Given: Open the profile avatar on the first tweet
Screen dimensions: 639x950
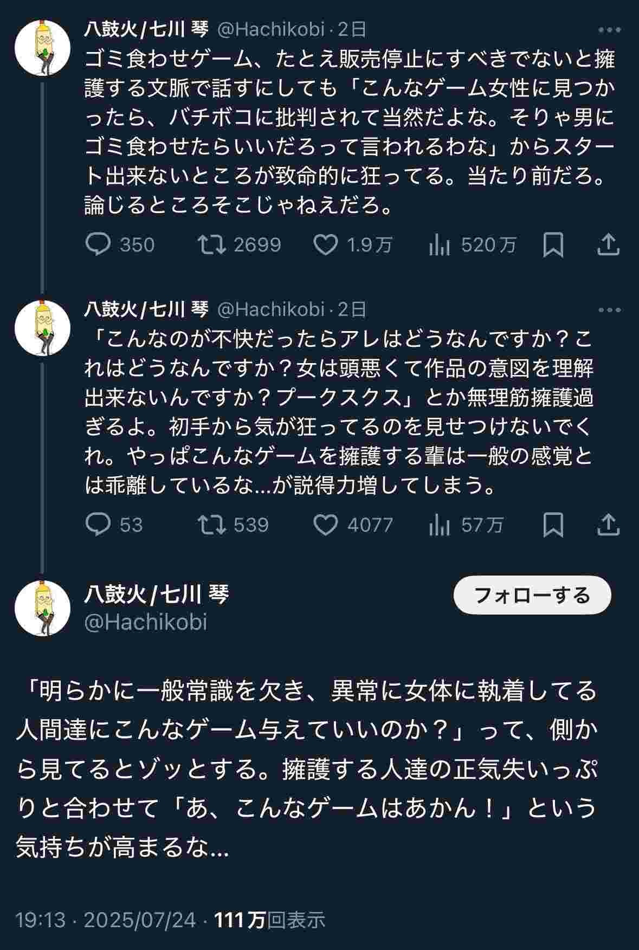Looking at the screenshot, I should [43, 48].
